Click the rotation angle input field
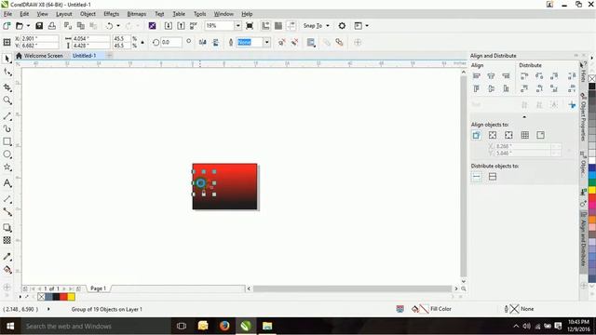The height and width of the screenshot is (335, 596). (x=171, y=42)
